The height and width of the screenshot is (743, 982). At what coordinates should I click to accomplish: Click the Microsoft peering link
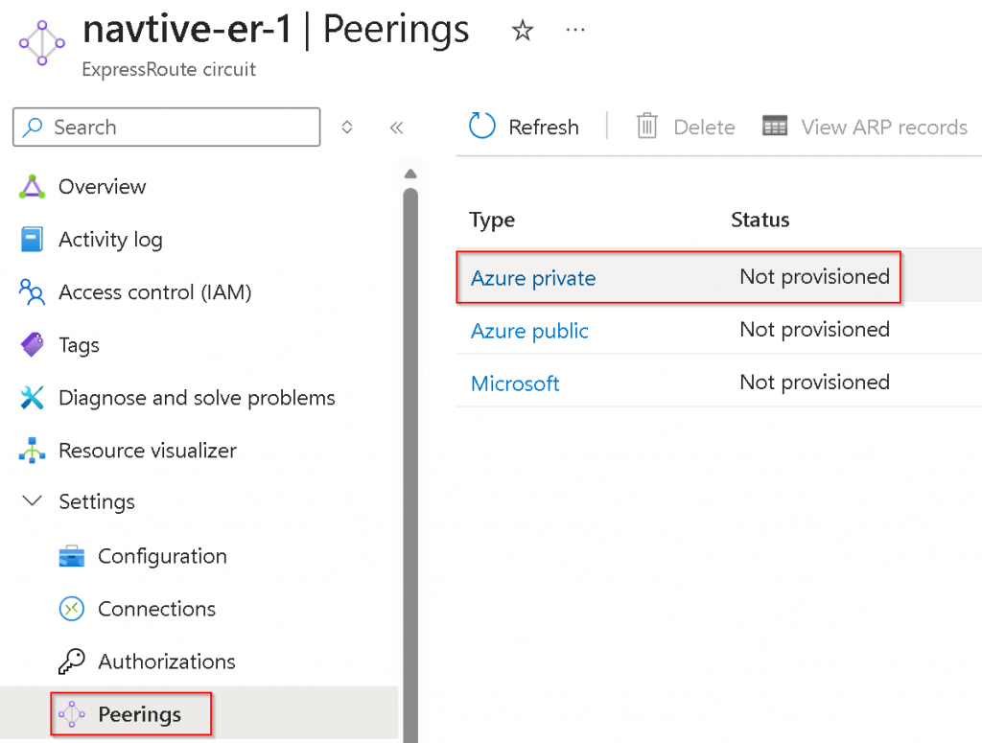point(515,383)
